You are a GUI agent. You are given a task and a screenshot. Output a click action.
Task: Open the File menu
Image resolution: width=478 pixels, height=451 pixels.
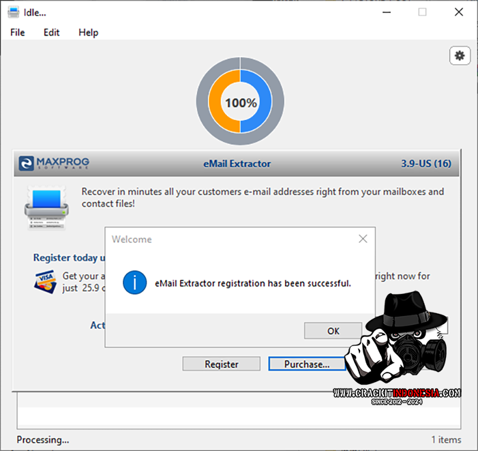pos(18,32)
